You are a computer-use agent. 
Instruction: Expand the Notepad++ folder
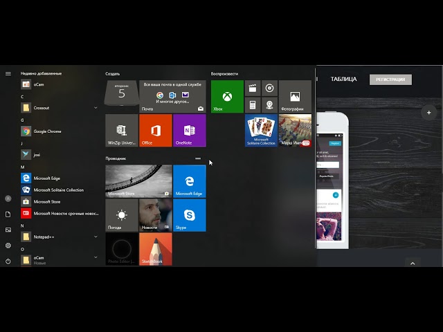[x=96, y=237]
